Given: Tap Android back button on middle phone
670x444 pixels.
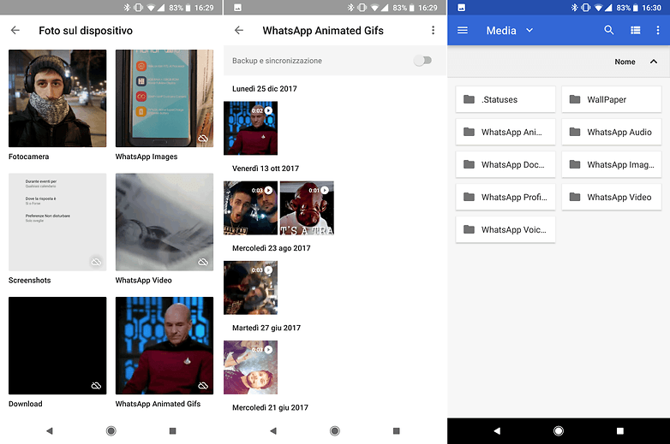Looking at the screenshot, I should click(273, 431).
